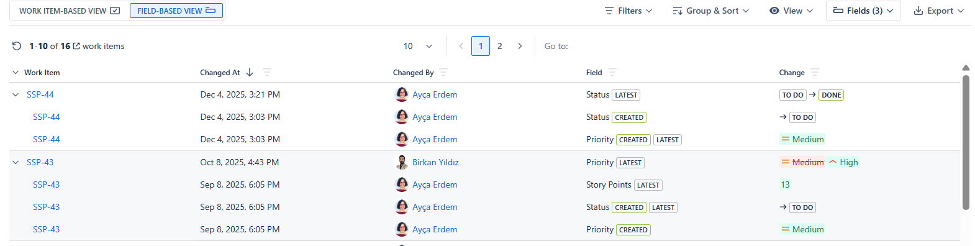Viewport: 975px width, 246px height.
Task: Select page 1 in pagination
Action: [x=481, y=46]
